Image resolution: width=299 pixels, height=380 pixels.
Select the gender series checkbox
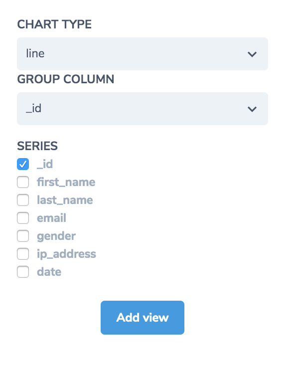23,236
